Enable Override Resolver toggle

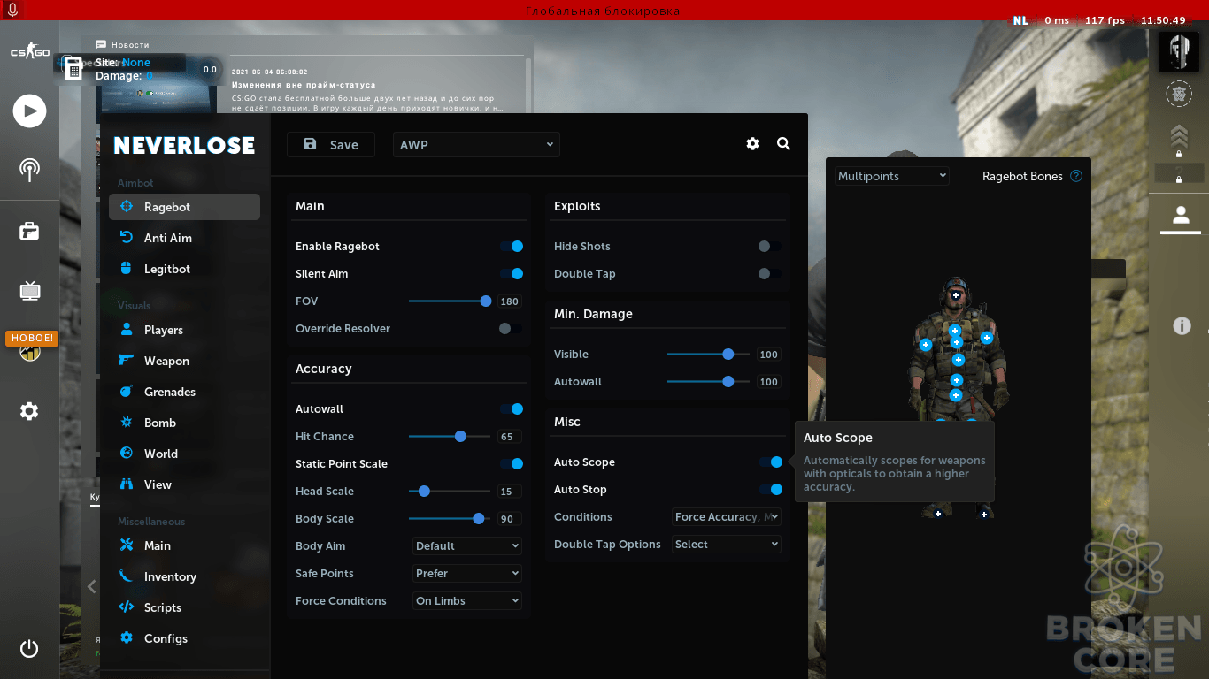pos(511,329)
